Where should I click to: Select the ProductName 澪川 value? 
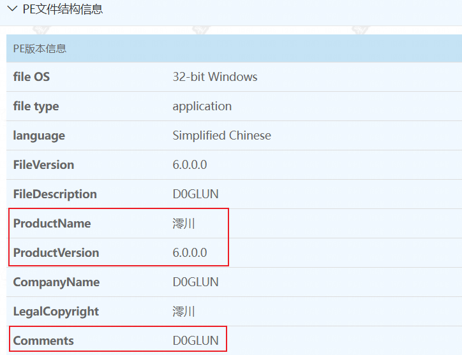pyautogui.click(x=184, y=224)
